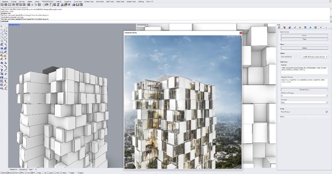Enable the Project osnap checkbox

(x=68, y=172)
